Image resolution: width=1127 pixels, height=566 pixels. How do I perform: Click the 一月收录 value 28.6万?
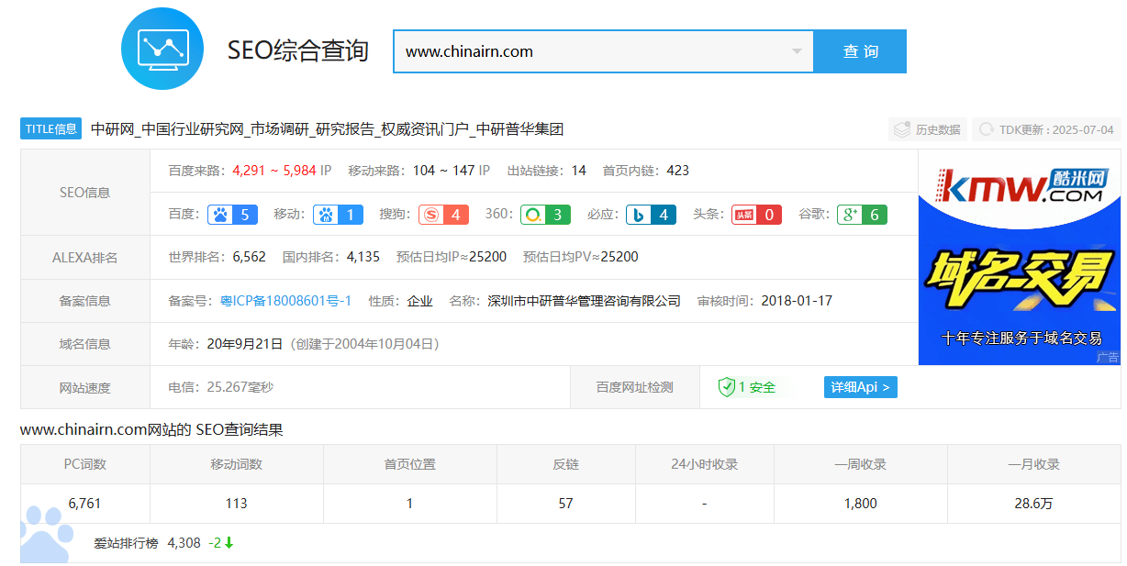pos(1033,504)
